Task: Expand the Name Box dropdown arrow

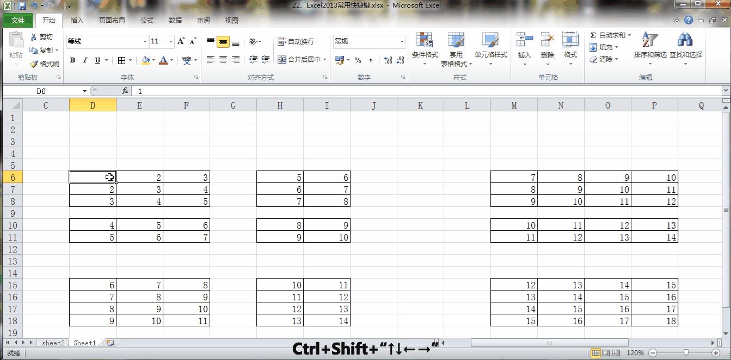Action: 84,91
